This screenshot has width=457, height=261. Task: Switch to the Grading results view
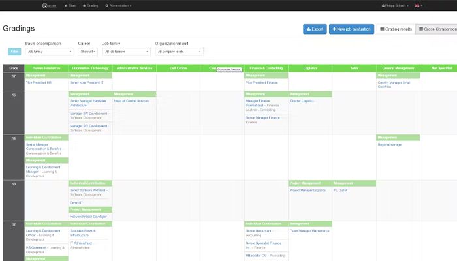coord(395,29)
